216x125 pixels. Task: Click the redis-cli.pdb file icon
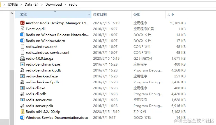(x=22, y=94)
